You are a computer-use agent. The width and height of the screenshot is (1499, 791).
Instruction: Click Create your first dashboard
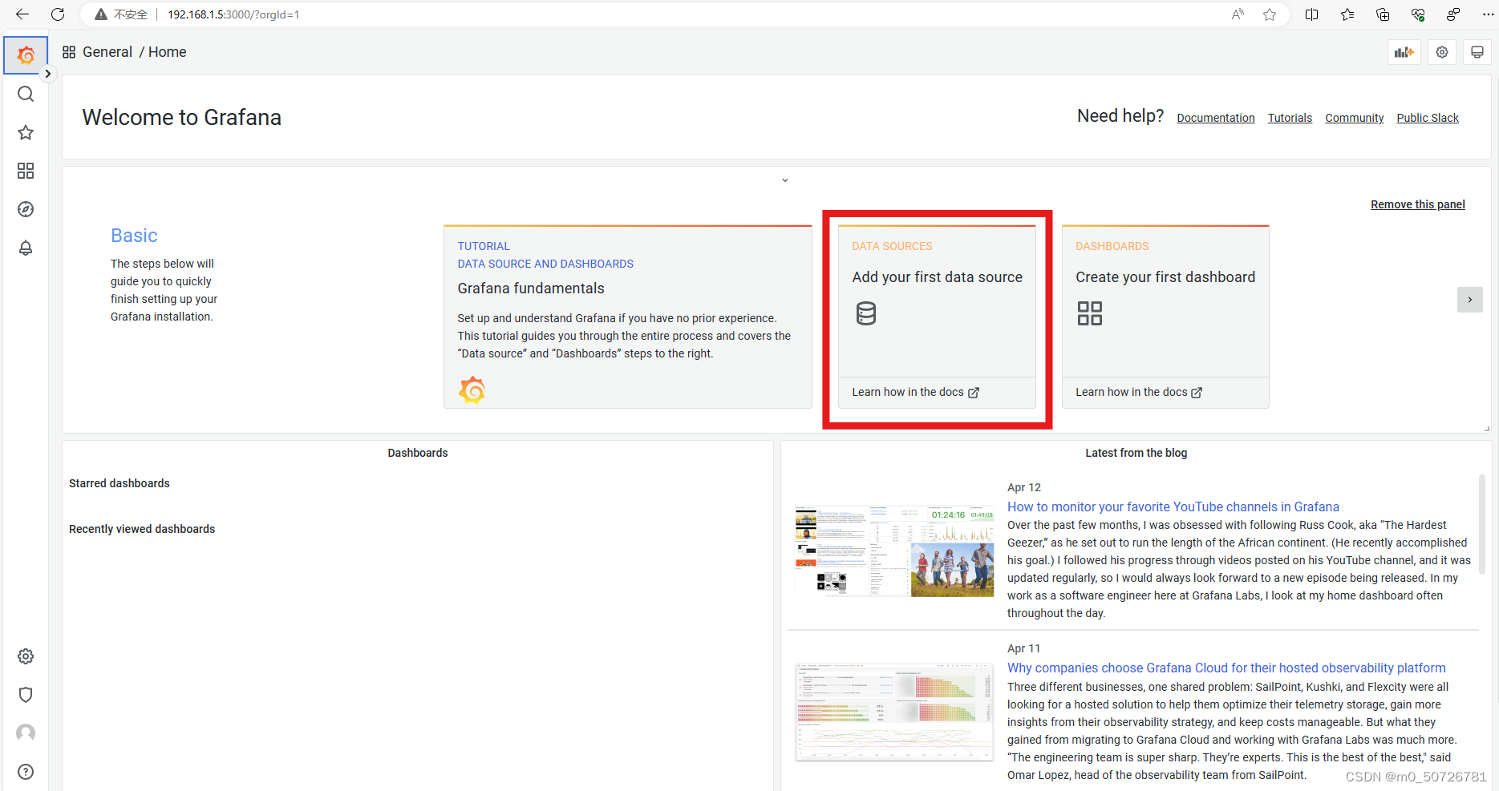pos(1165,277)
